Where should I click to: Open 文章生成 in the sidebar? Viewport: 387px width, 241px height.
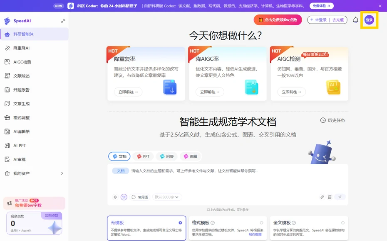34,104
